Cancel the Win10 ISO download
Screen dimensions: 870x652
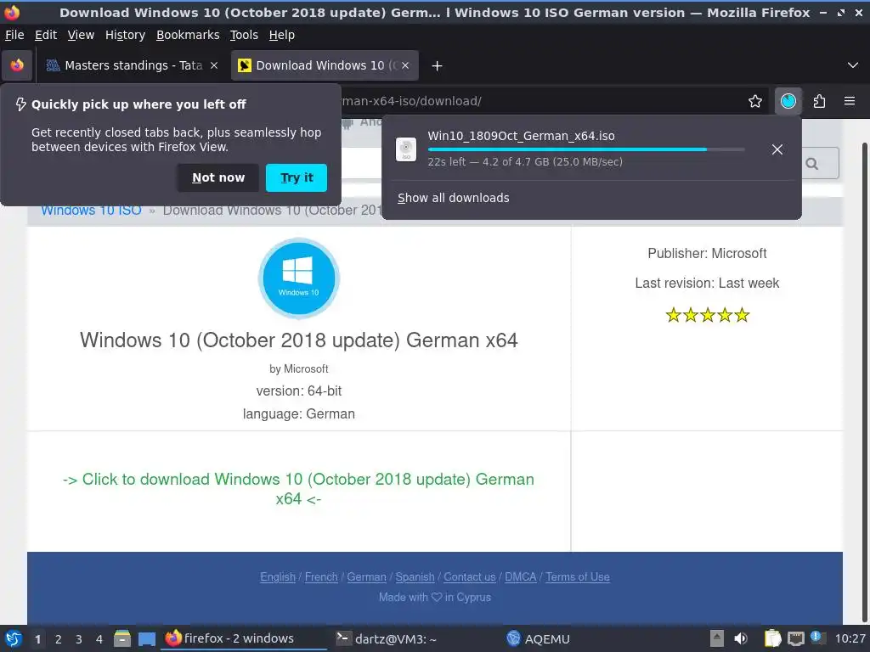tap(777, 149)
